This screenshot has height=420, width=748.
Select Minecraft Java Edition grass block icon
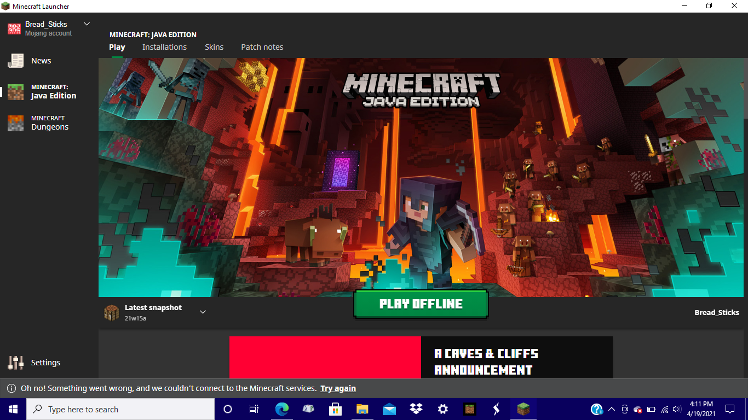[x=15, y=92]
